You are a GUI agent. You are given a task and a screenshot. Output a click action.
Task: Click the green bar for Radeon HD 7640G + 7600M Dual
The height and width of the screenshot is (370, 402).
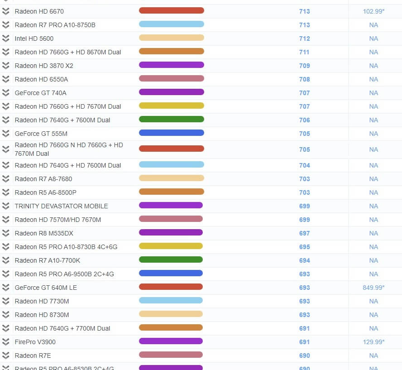tap(172, 119)
